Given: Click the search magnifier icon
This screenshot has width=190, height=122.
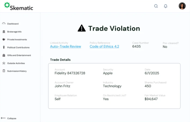Looking at the screenshot, I should click(x=156, y=6).
